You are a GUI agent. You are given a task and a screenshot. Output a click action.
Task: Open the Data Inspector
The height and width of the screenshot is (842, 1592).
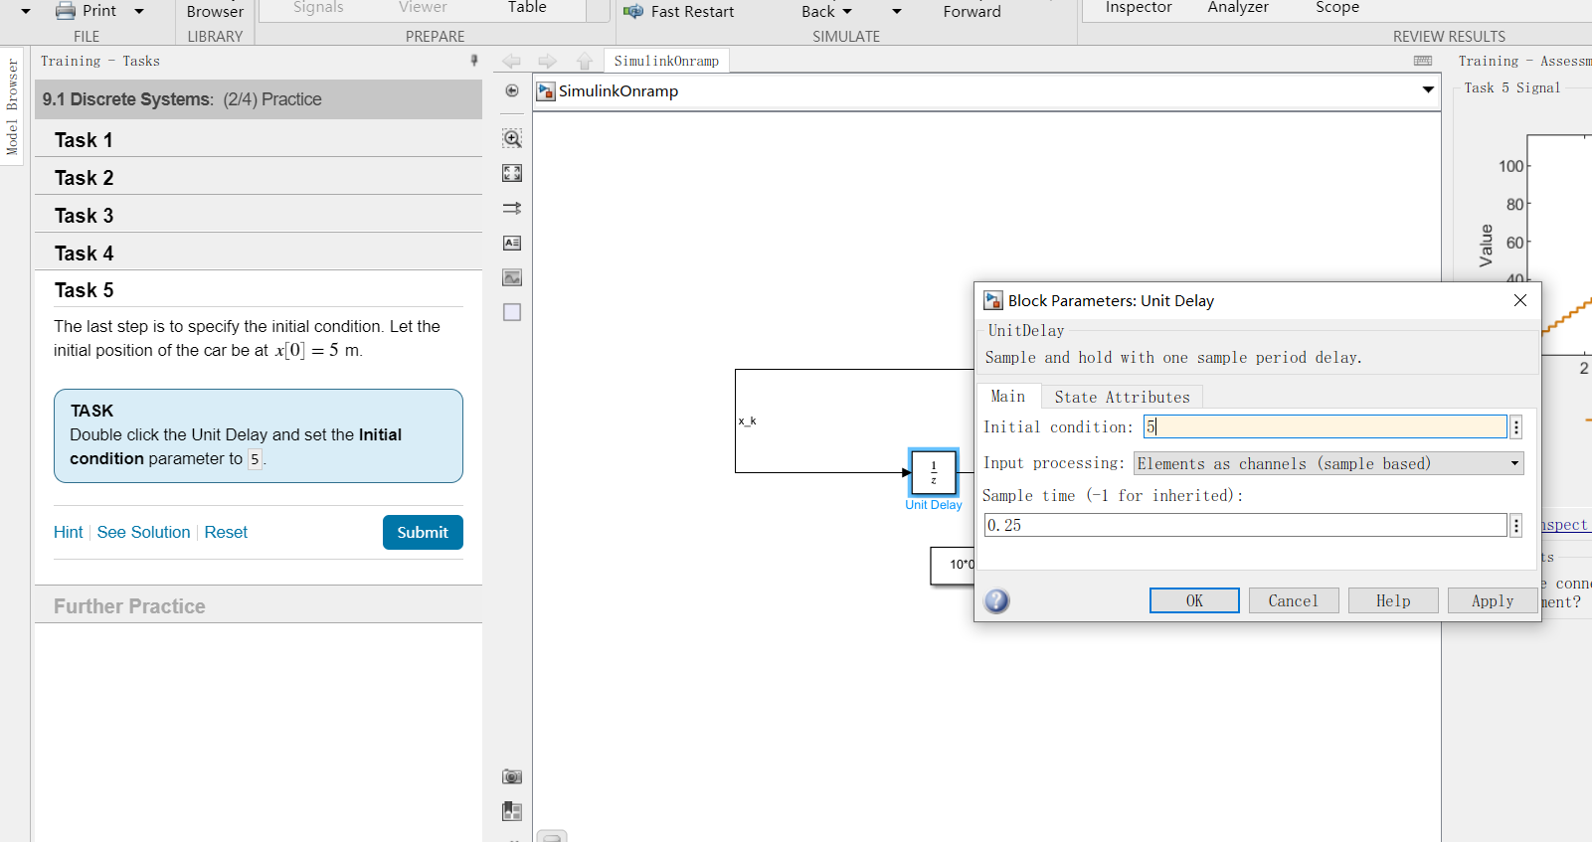click(1139, 8)
